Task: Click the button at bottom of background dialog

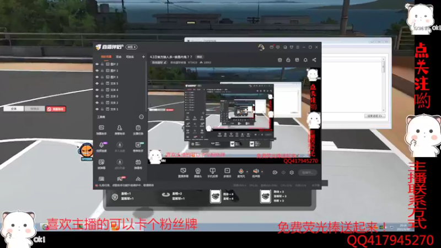Action: coord(375,116)
